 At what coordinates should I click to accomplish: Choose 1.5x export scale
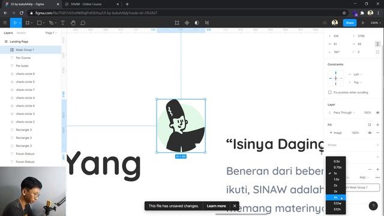336,179
